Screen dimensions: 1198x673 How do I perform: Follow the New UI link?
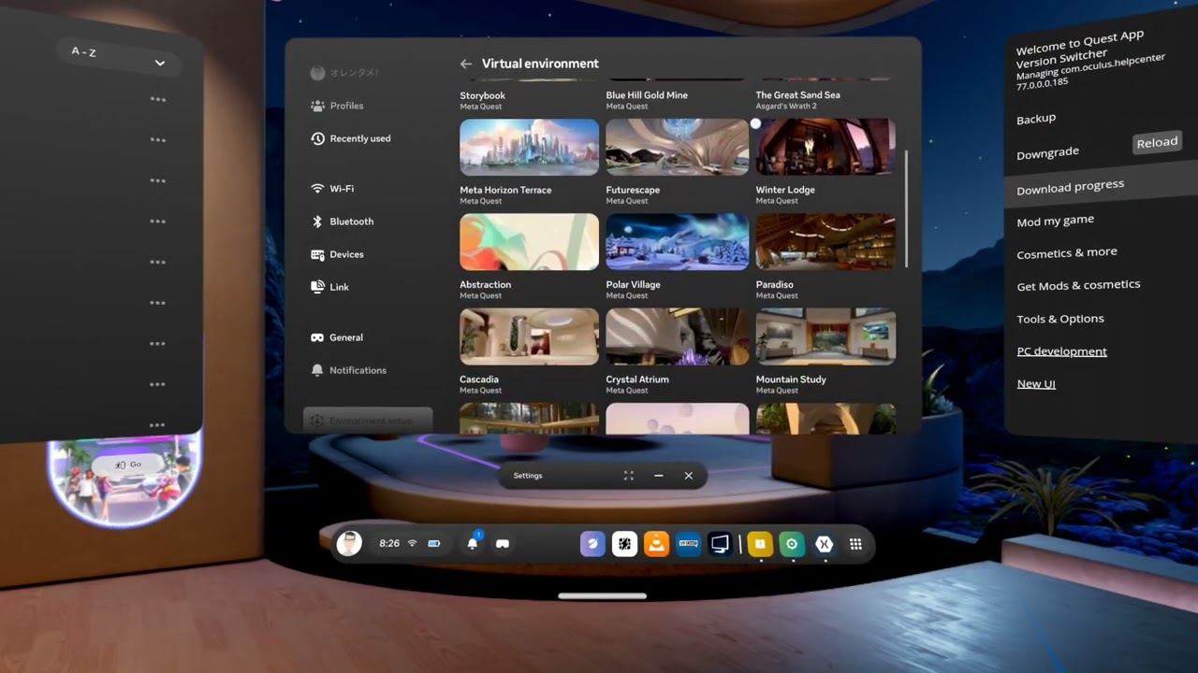click(1036, 384)
